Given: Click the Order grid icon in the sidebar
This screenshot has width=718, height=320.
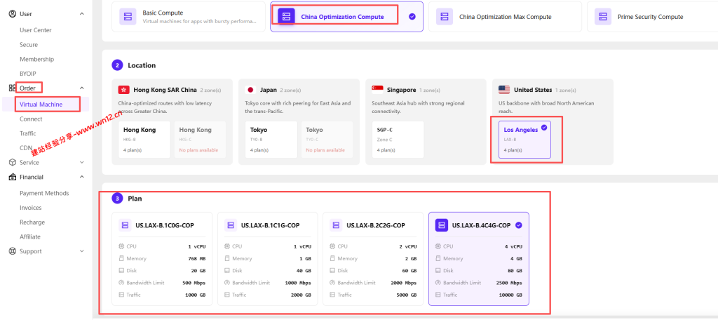Looking at the screenshot, I should coord(13,88).
